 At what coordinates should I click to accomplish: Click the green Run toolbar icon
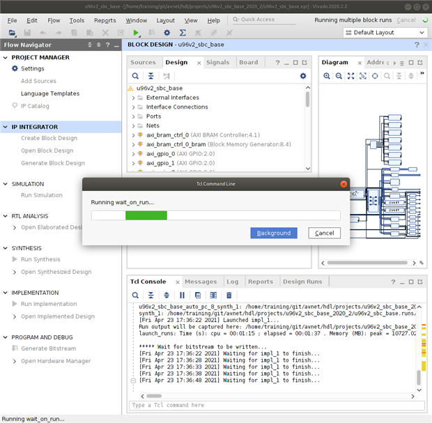137,33
